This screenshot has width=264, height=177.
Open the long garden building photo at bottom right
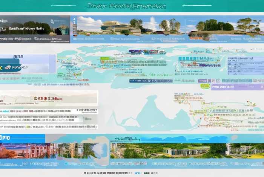pos(187,151)
